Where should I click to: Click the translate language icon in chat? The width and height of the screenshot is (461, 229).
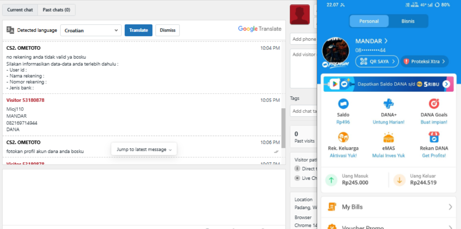coord(10,30)
